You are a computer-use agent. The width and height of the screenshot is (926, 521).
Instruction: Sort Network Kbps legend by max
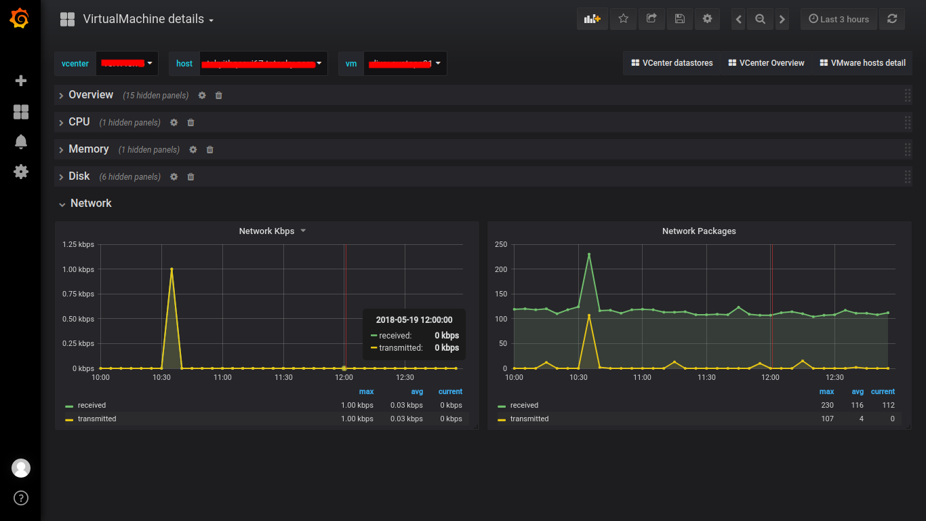tap(366, 392)
